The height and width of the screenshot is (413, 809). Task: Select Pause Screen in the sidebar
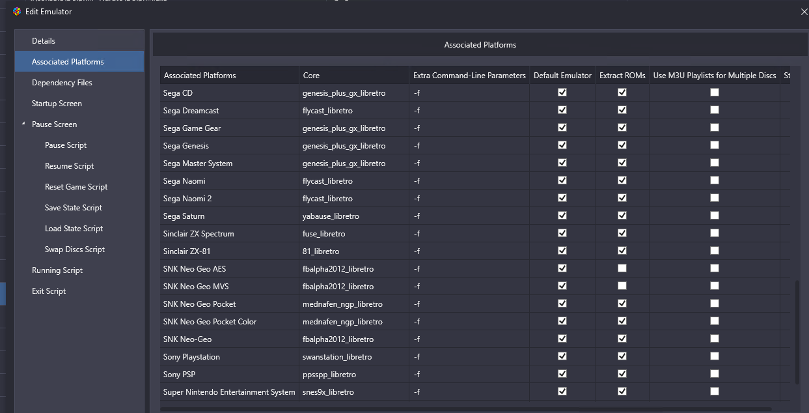click(79, 124)
